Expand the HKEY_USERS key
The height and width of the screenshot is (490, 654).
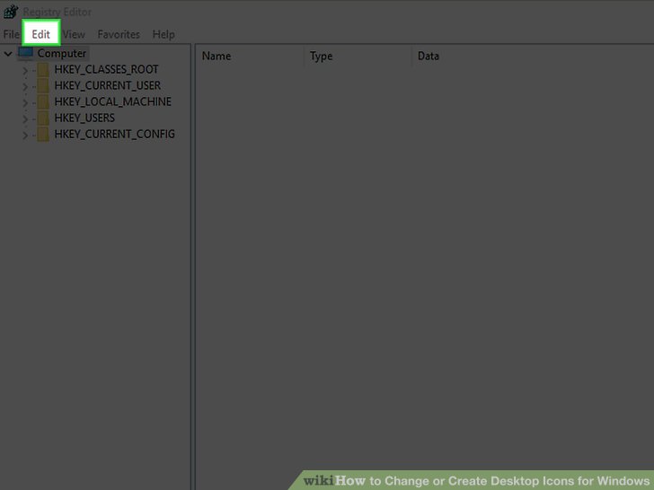pyautogui.click(x=25, y=119)
